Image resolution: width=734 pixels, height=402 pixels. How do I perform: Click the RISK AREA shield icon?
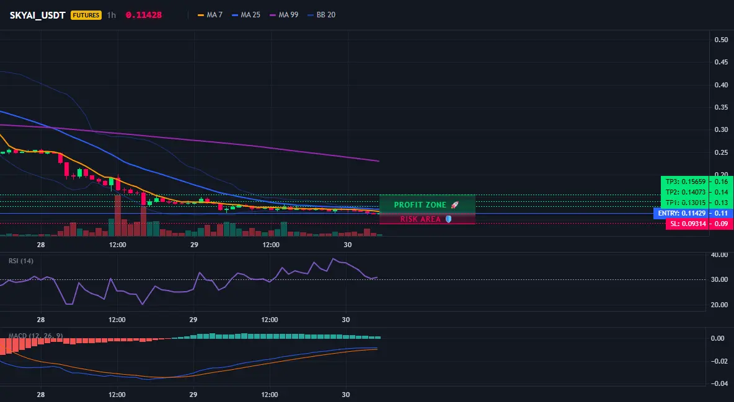(x=448, y=219)
